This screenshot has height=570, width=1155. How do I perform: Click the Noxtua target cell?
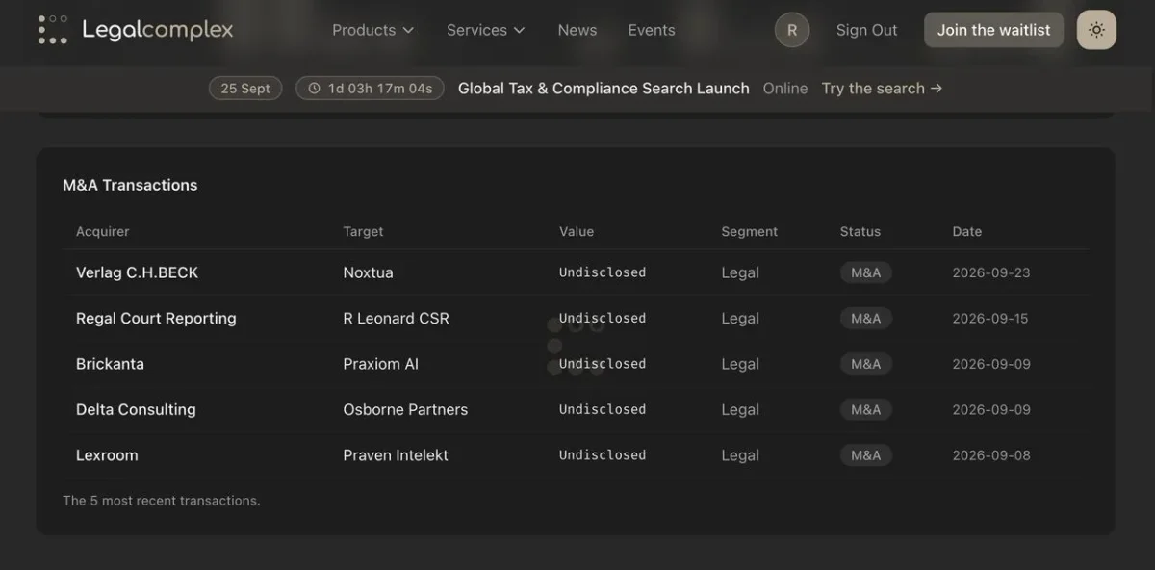[368, 272]
